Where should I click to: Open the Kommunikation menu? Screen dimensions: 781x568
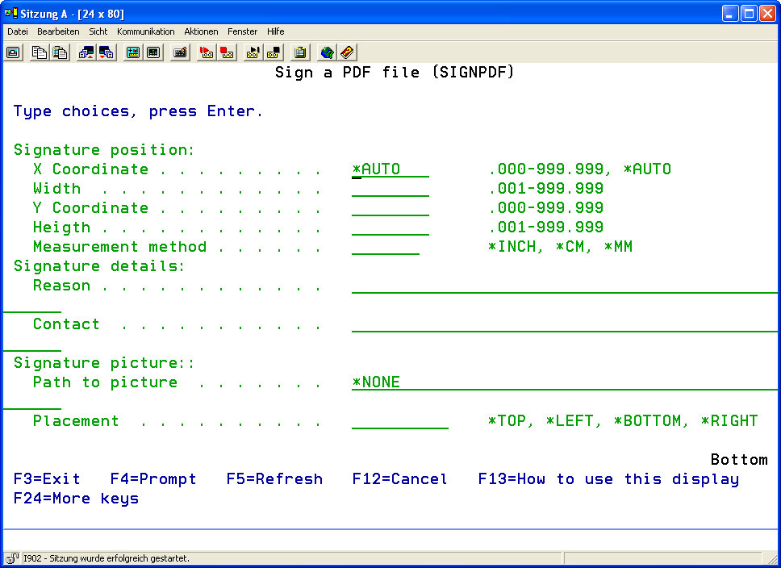(x=145, y=31)
